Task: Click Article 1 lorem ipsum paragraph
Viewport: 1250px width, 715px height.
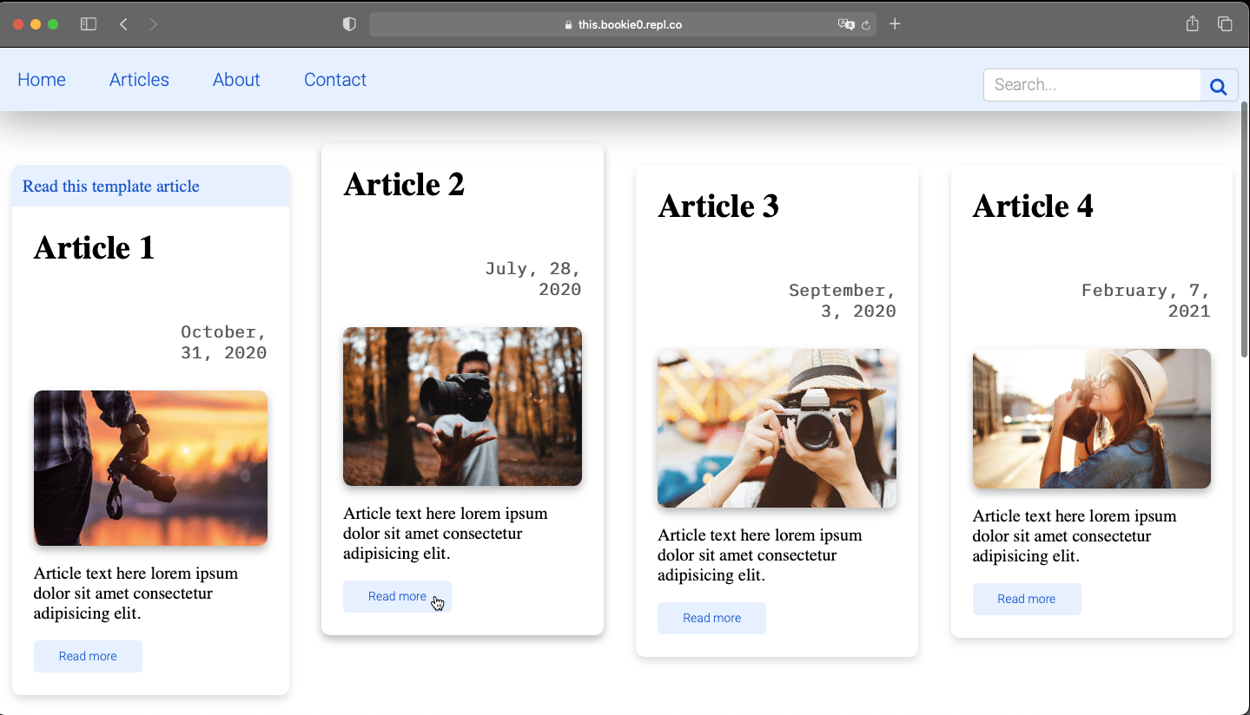Action: (x=136, y=594)
